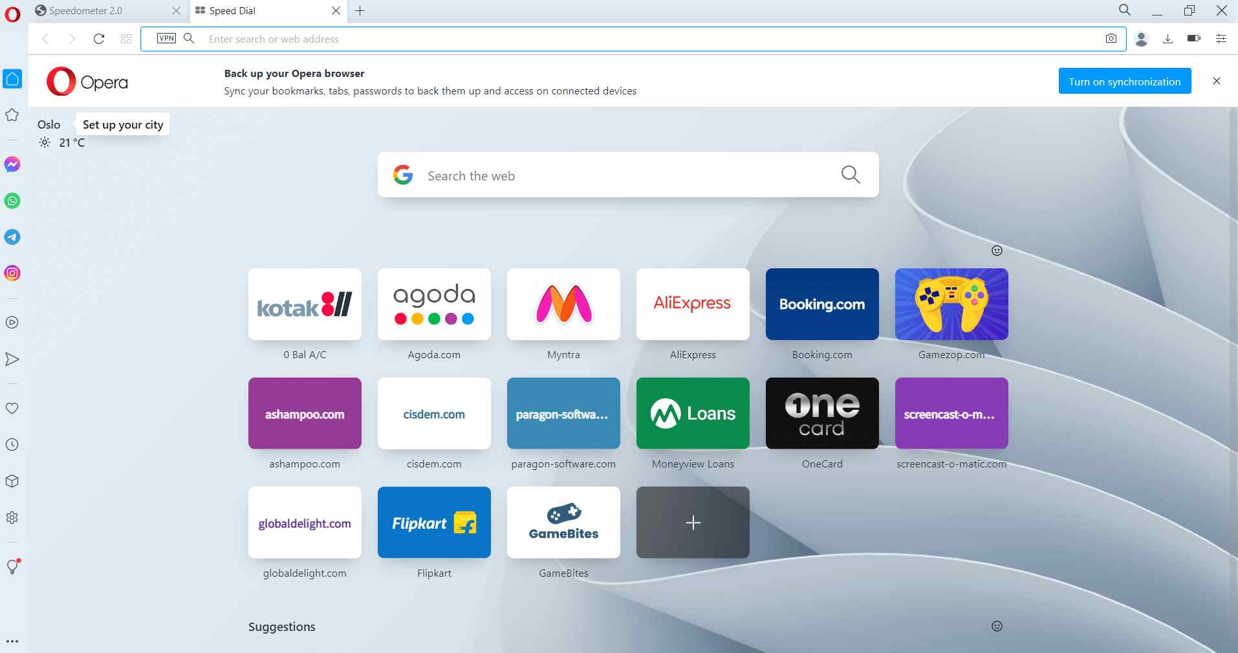Open History clock icon in sidebar
Image resolution: width=1238 pixels, height=653 pixels.
click(12, 444)
